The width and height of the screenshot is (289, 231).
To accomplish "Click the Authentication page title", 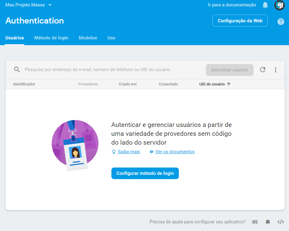I will pyautogui.click(x=35, y=21).
